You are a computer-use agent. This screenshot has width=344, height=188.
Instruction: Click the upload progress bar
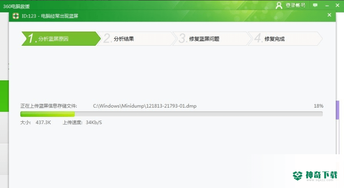pos(171,114)
